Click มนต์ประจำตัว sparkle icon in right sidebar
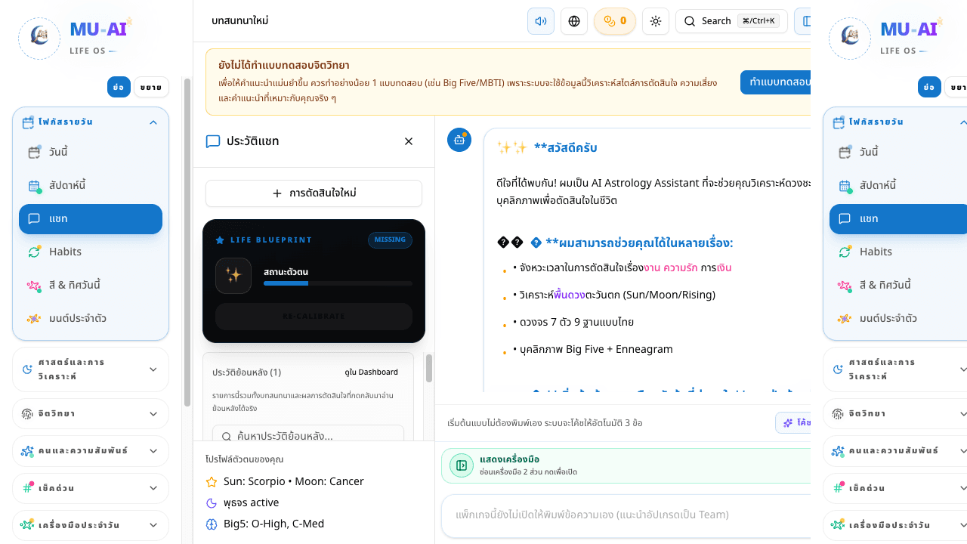Image resolution: width=967 pixels, height=544 pixels. coord(845,318)
